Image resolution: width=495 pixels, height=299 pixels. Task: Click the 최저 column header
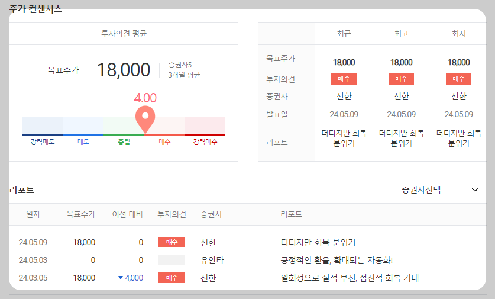459,34
